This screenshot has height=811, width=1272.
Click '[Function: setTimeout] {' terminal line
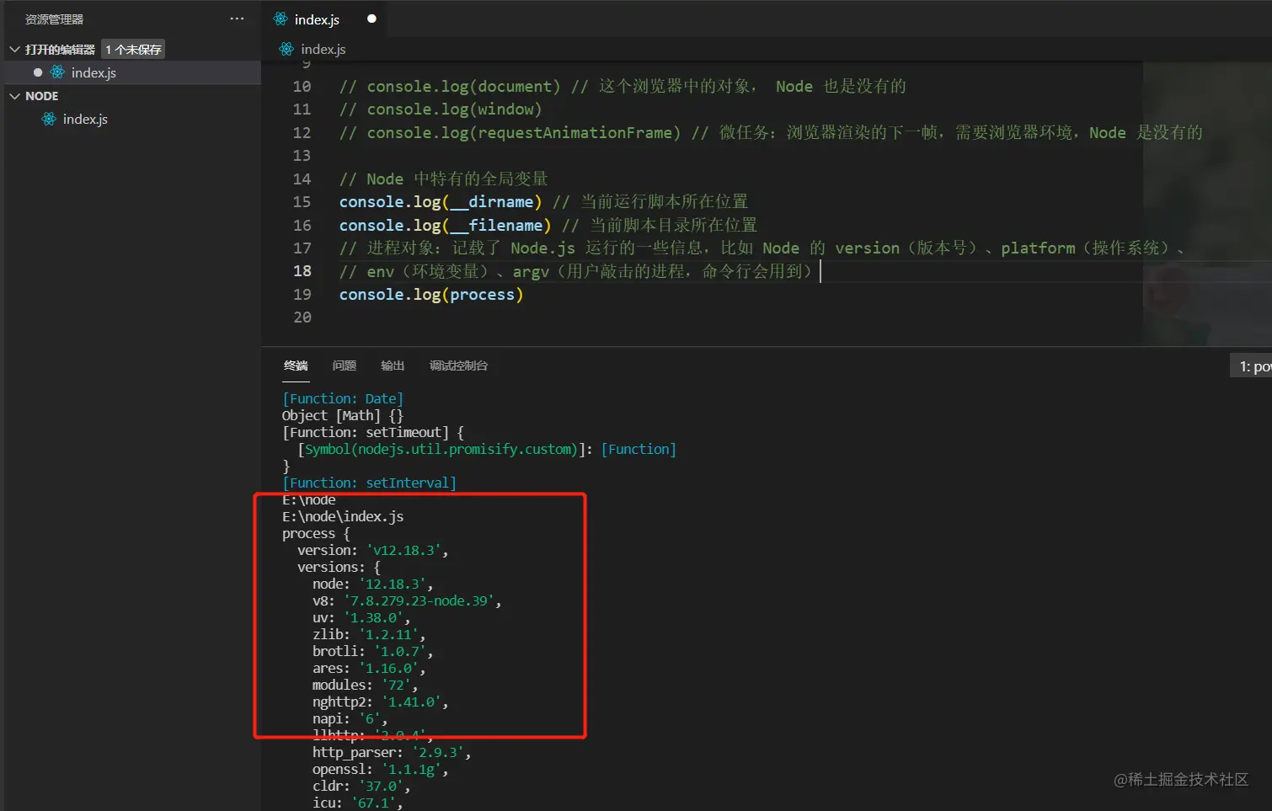[x=373, y=432]
